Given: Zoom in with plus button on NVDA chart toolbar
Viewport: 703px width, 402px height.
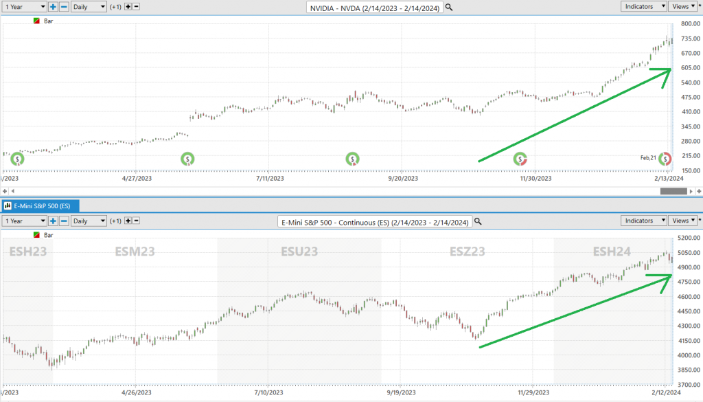Looking at the screenshot, I should (x=53, y=7).
